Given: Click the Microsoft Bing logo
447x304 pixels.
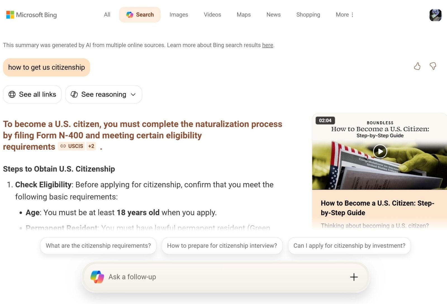Looking at the screenshot, I should (31, 15).
